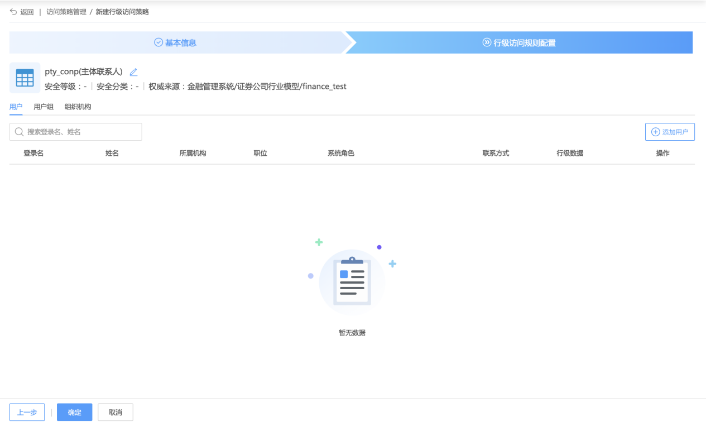Open the 组织机构 tab
Image resolution: width=706 pixels, height=426 pixels.
[x=78, y=107]
